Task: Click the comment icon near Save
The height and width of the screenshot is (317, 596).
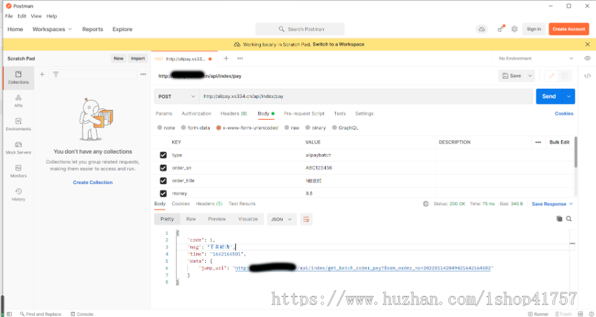Action: coord(564,76)
